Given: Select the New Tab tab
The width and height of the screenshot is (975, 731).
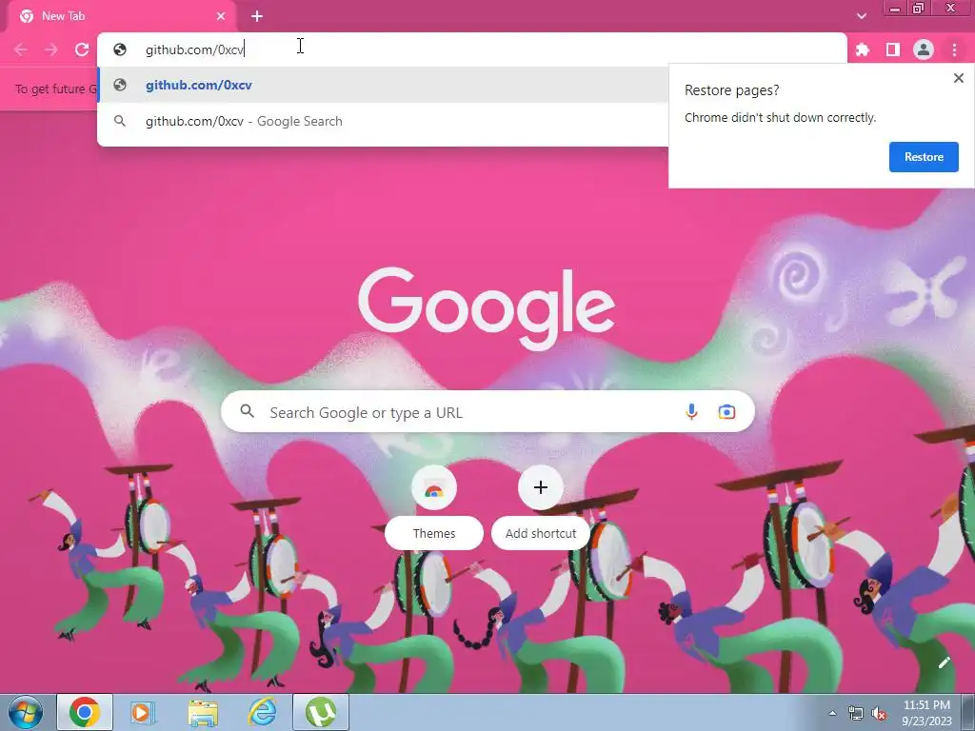Looking at the screenshot, I should tap(121, 16).
